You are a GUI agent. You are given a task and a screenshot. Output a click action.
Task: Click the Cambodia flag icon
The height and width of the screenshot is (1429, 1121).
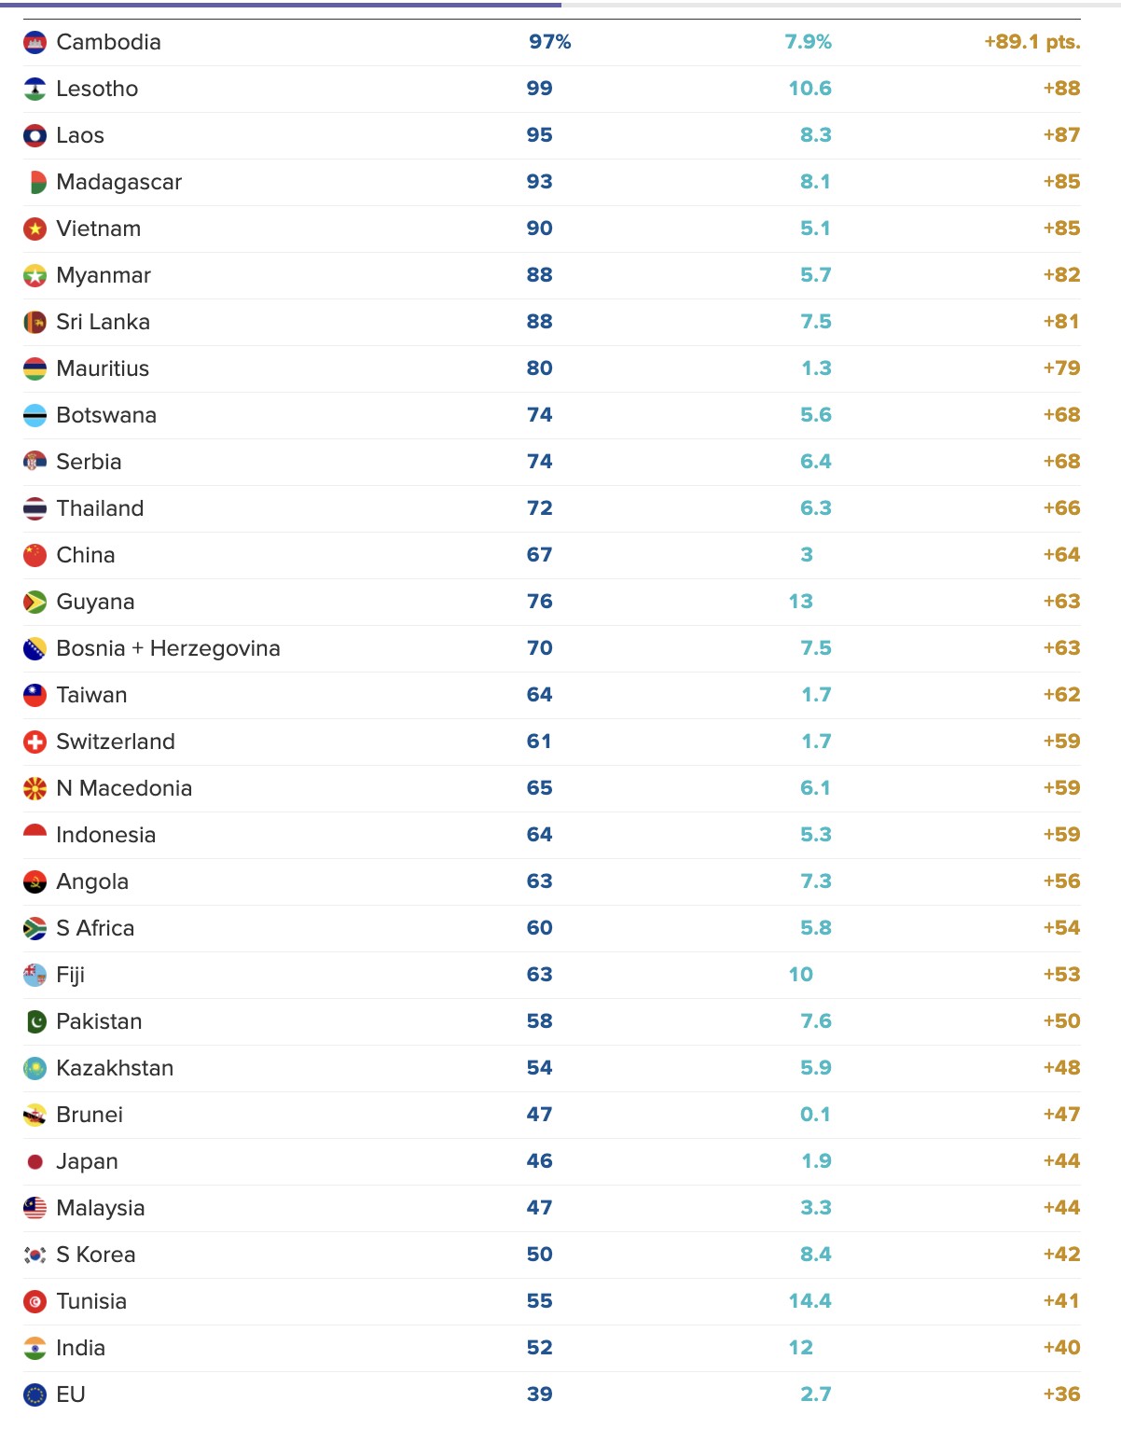[x=35, y=42]
